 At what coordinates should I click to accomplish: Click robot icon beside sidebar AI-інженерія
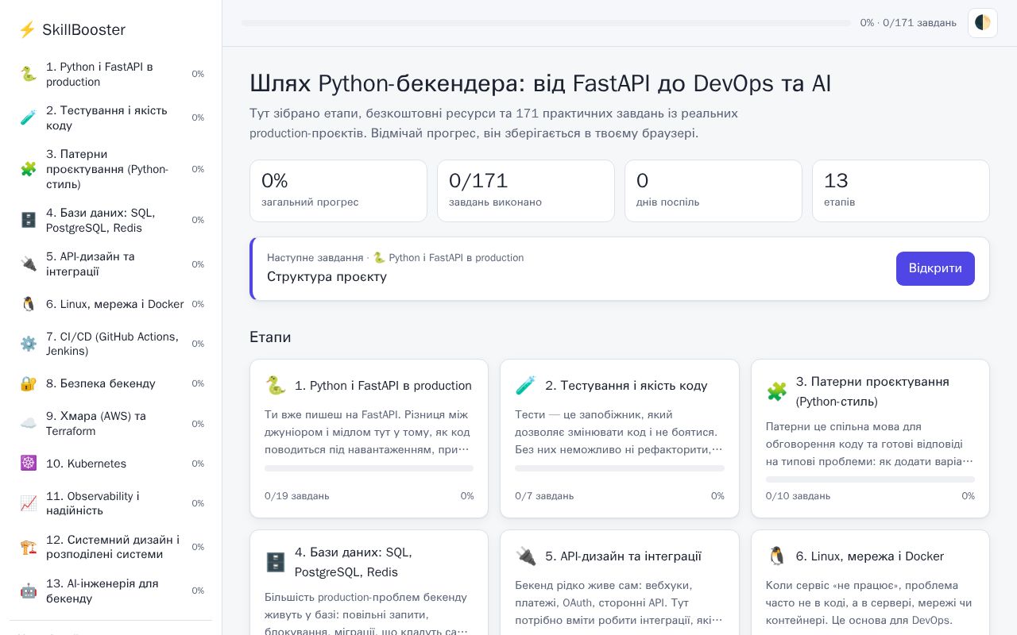(29, 591)
